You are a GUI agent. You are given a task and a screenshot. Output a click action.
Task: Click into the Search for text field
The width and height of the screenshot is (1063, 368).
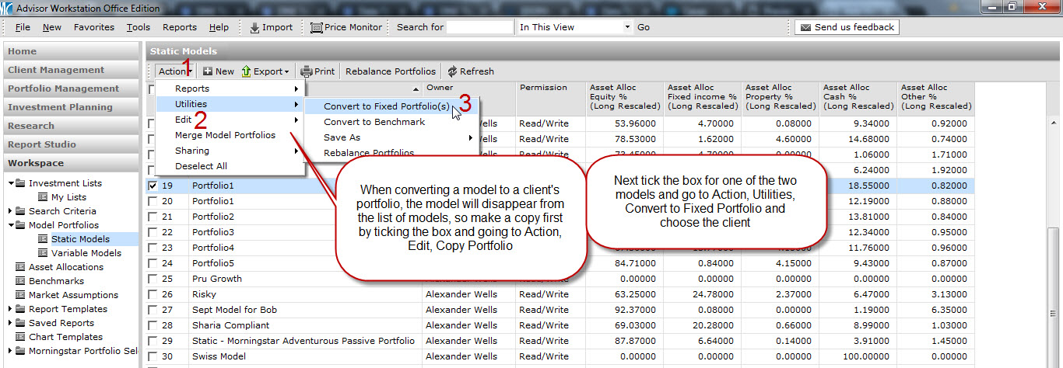click(x=479, y=27)
